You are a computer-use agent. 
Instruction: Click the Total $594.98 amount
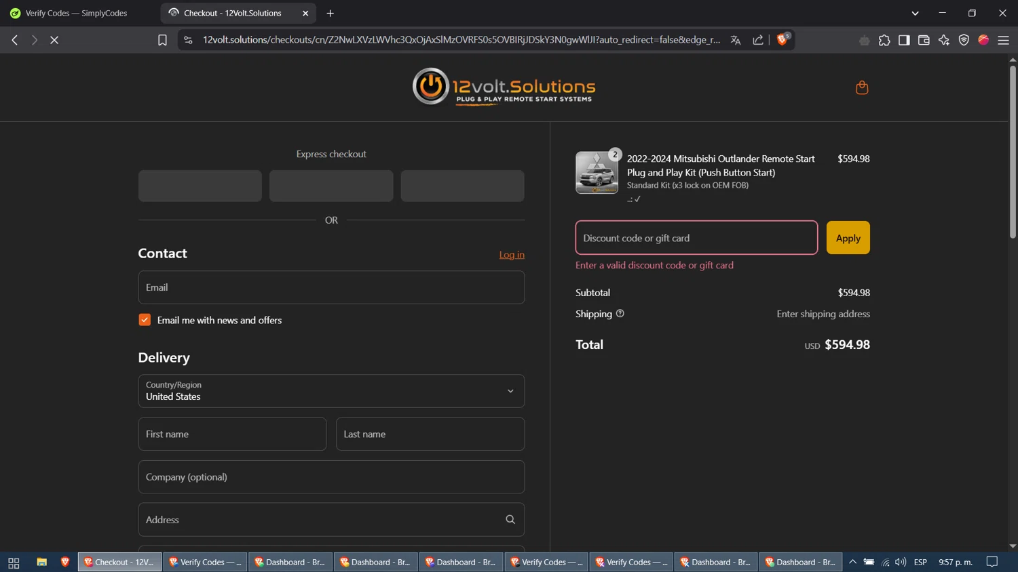[847, 345]
